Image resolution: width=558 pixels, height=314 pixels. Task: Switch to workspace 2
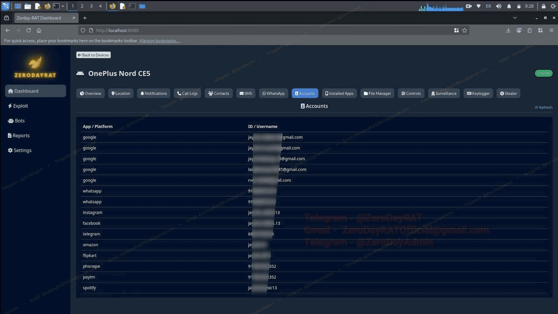coord(82,6)
